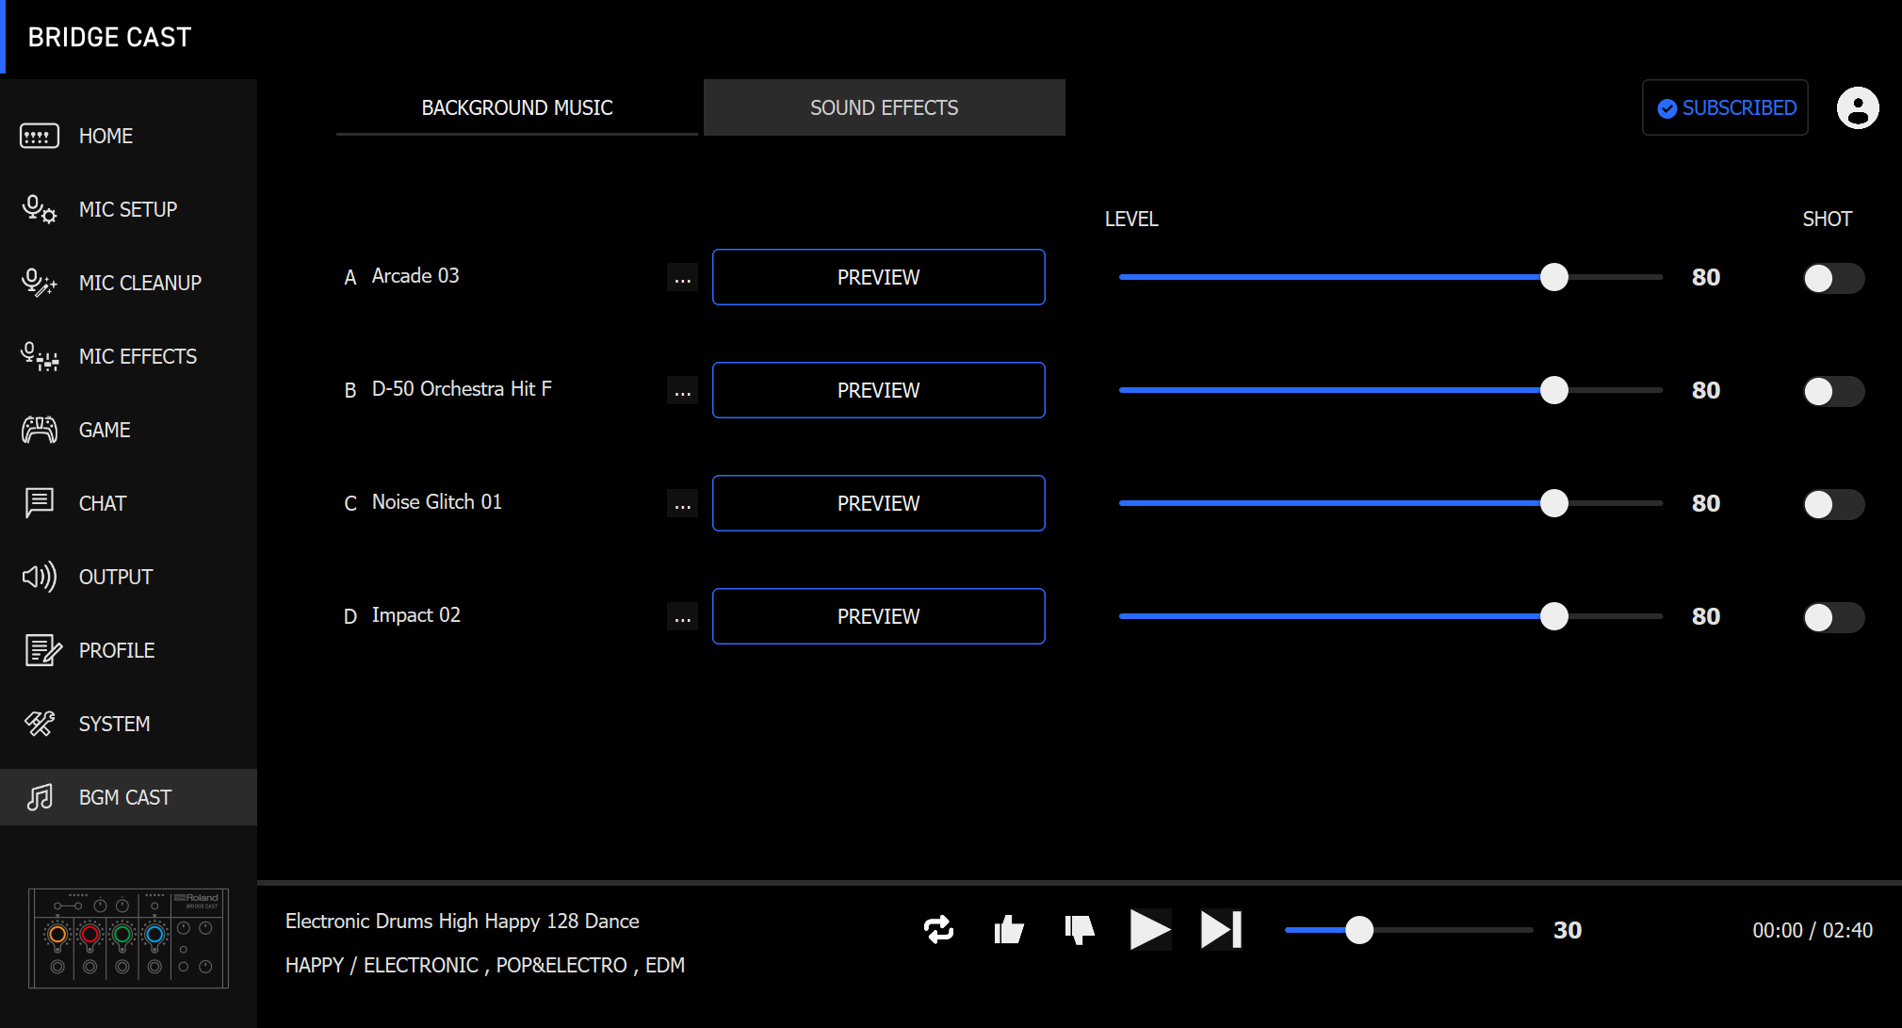Click the MIC CLEANUP menu label

(x=140, y=283)
